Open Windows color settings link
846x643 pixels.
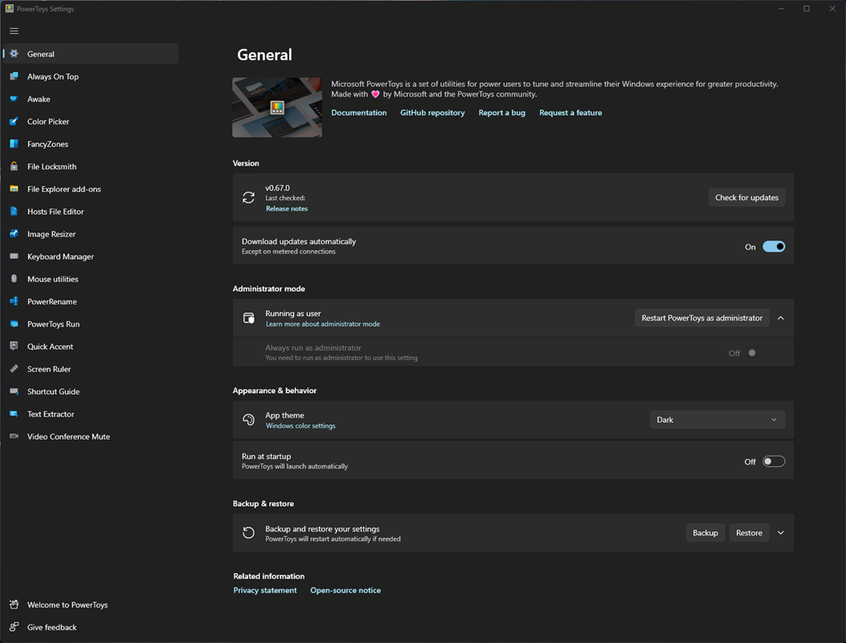click(x=300, y=426)
